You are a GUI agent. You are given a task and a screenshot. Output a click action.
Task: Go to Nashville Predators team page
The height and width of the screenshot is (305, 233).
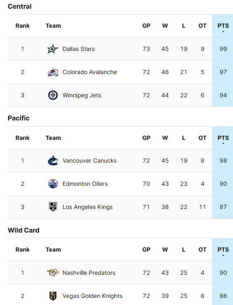[x=89, y=273]
